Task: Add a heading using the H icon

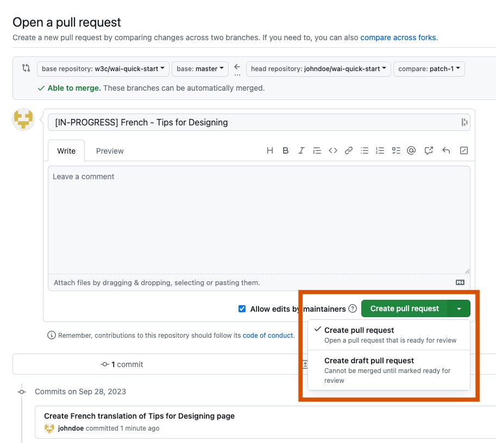Action: click(270, 150)
